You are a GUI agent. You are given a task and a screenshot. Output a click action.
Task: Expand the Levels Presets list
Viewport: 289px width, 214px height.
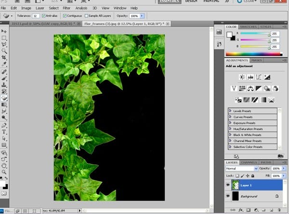pos(252,111)
